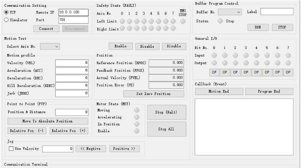This screenshot has height=168, width=306.
Task: Click Relative Pos. (+) button
Action: [x=69, y=131]
